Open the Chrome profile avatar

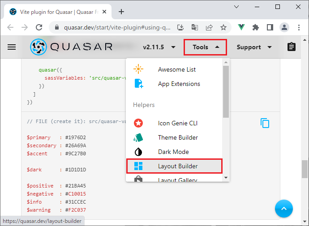point(284,27)
